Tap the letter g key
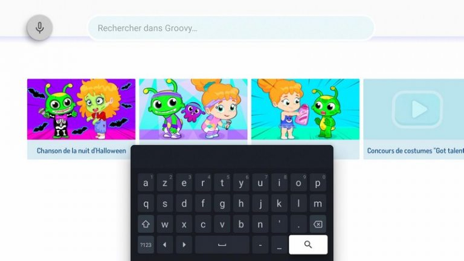The width and height of the screenshot is (464, 261). (222, 203)
